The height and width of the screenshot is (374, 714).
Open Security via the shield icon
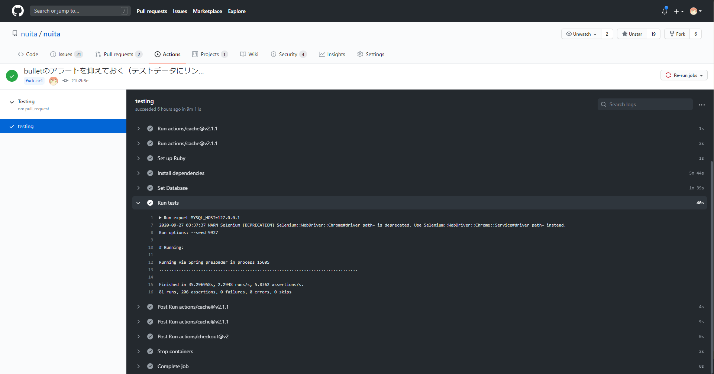pos(274,54)
